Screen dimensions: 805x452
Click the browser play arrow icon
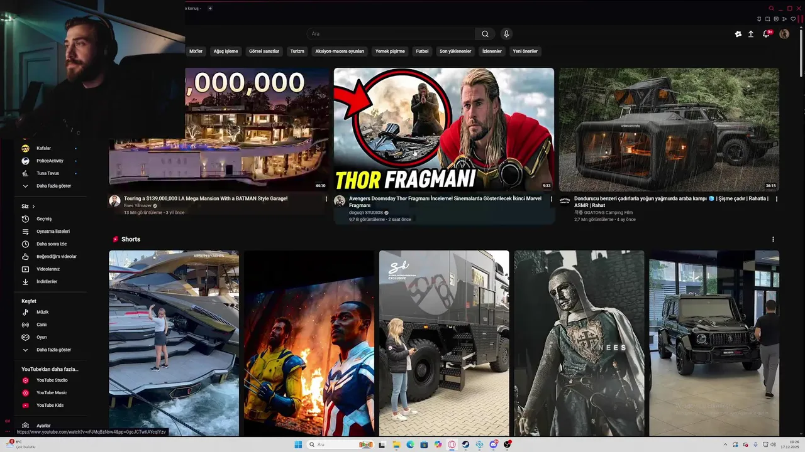(785, 19)
